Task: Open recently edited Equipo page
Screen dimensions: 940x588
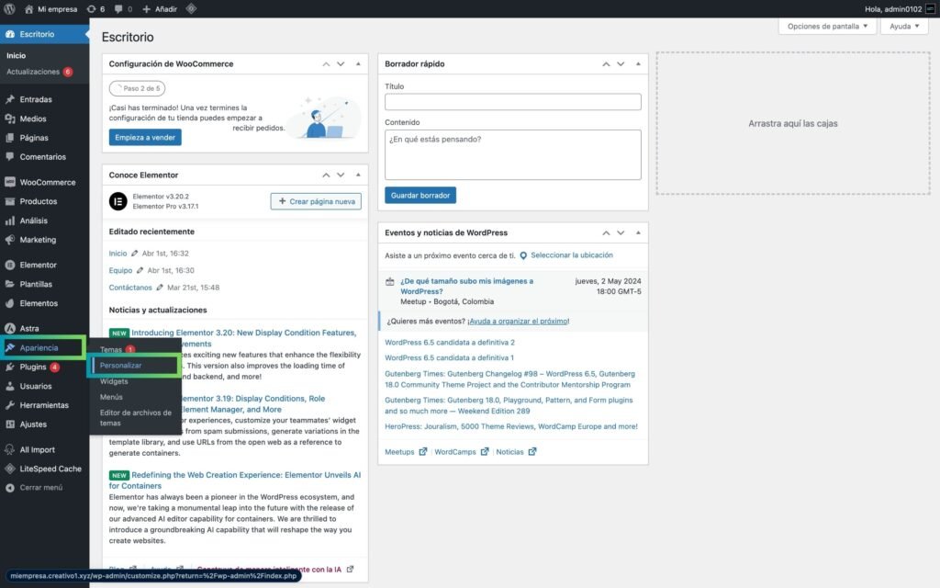Action: 120,271
